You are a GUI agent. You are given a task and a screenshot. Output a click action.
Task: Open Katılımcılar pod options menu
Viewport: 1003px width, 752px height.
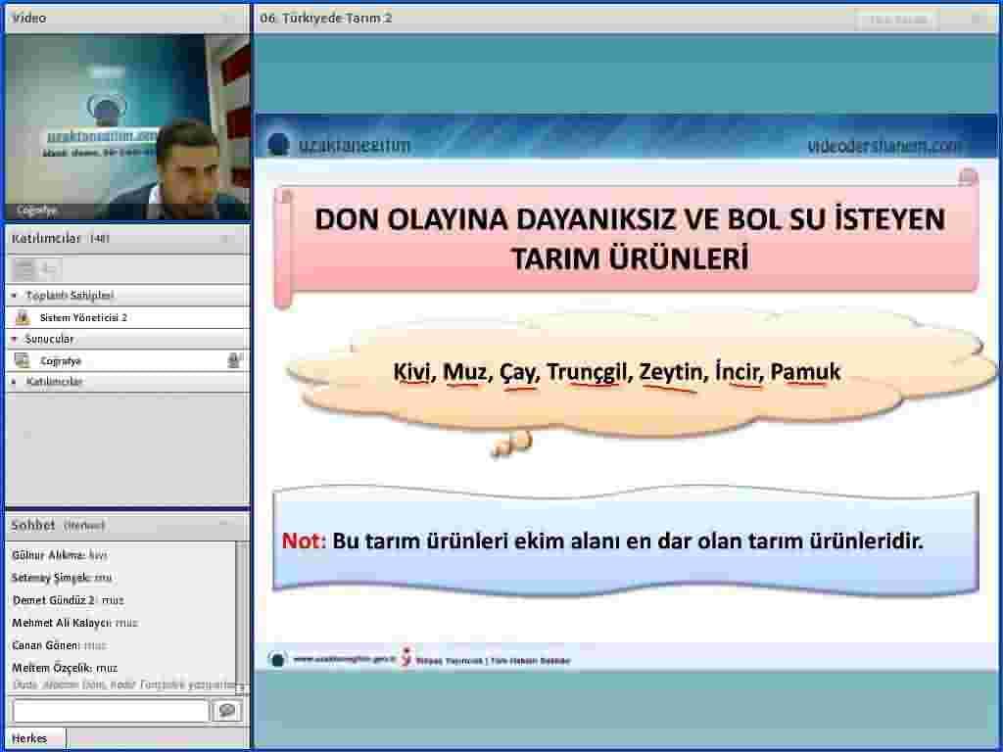tap(225, 239)
